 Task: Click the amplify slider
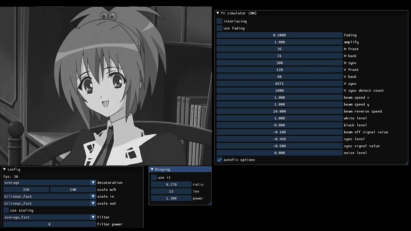point(280,42)
